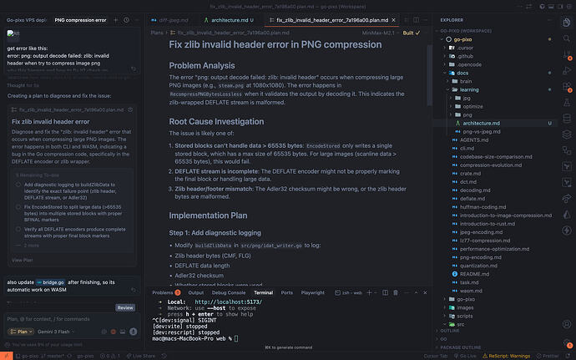The image size is (576, 360).
Task: Open png-vs-jpeg.md in explorer
Action: [481, 132]
